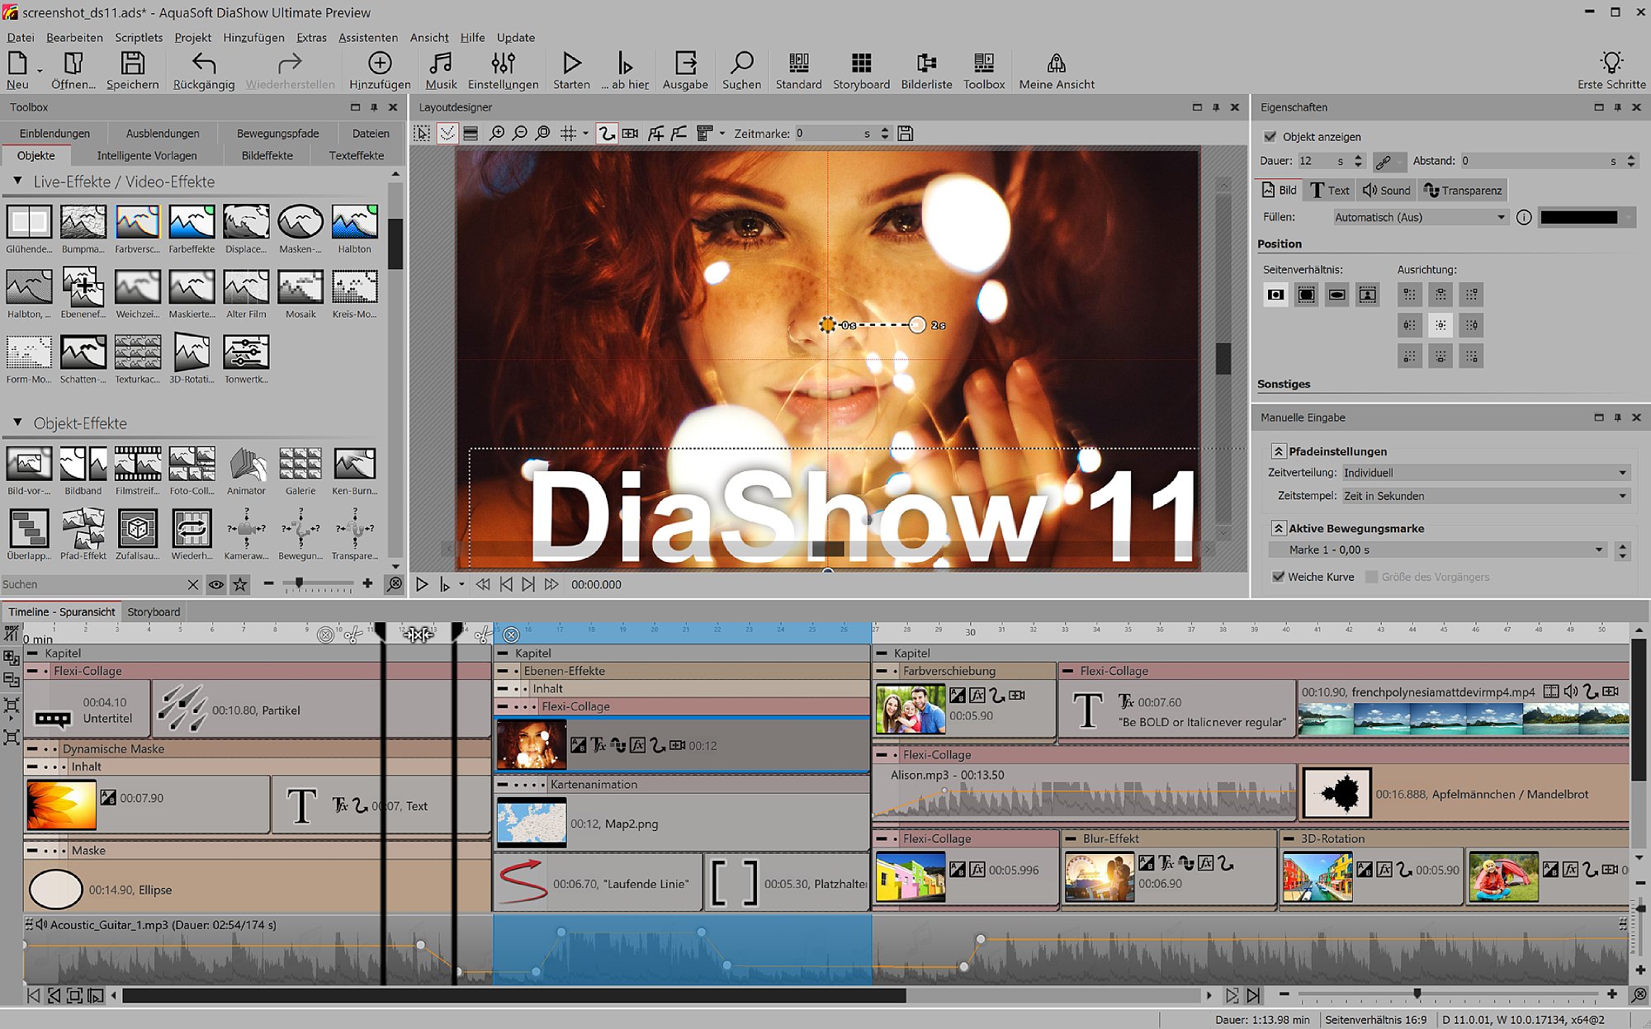This screenshot has height=1029, width=1651.
Task: Click the Ausgabe export icon
Action: point(685,64)
